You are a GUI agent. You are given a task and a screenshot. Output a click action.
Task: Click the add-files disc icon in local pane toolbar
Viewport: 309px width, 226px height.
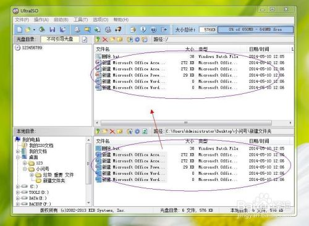click(x=130, y=131)
